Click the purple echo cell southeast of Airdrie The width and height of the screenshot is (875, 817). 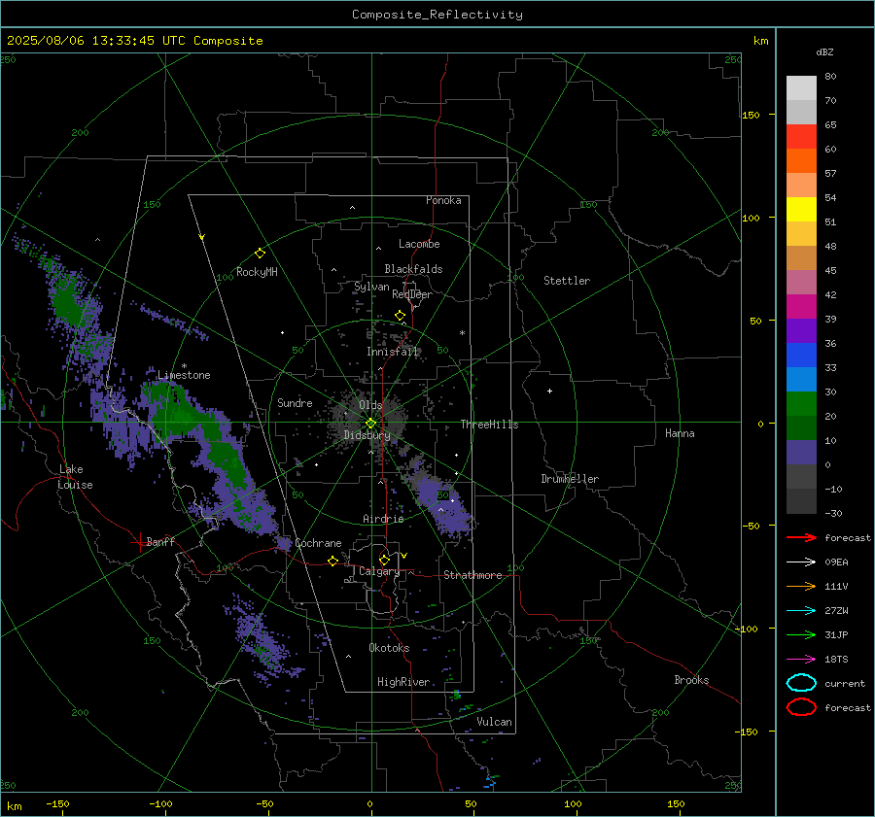[445, 507]
